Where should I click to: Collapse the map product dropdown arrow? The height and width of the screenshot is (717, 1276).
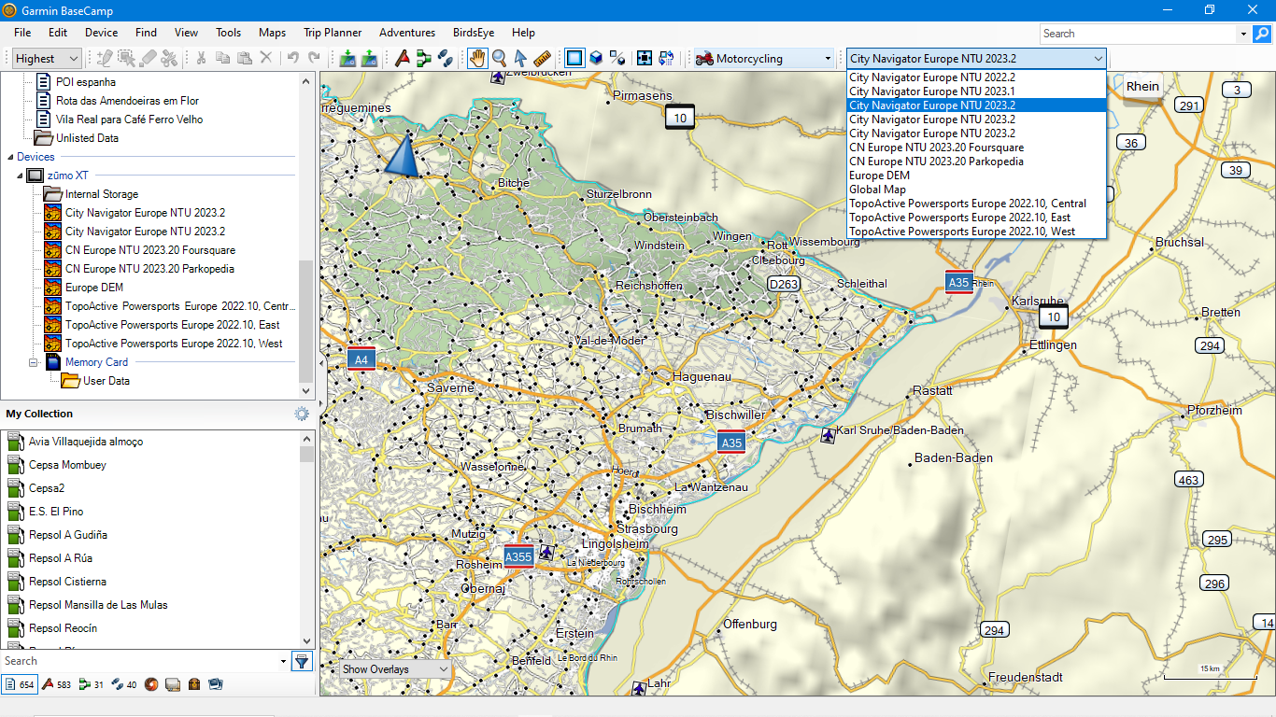click(x=1097, y=59)
